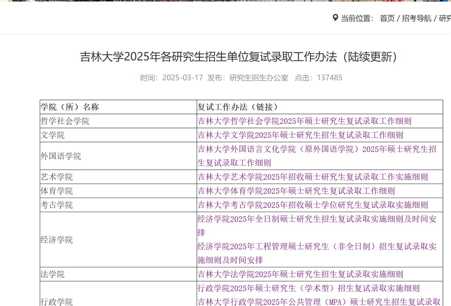Go to 首页 in breadcrumb
451x306 pixels.
[x=387, y=18]
